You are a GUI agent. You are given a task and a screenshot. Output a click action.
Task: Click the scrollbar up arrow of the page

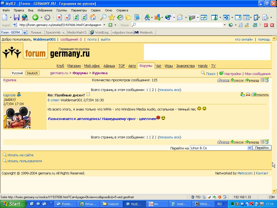click(274, 38)
